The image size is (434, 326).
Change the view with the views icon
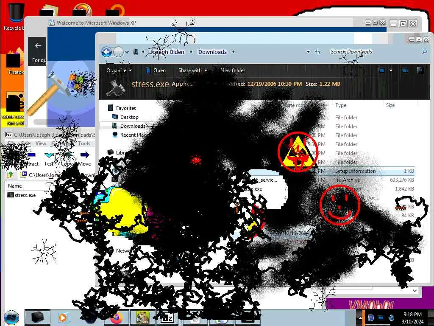382,70
